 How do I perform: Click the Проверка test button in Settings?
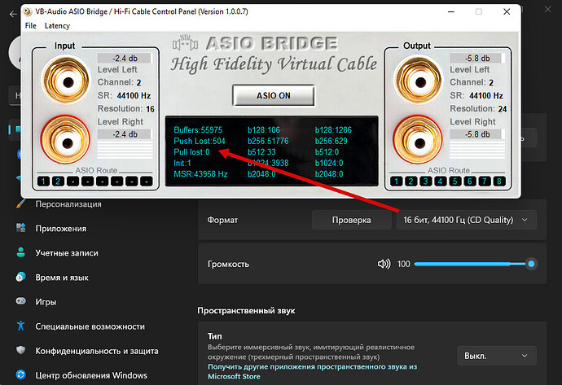351,220
